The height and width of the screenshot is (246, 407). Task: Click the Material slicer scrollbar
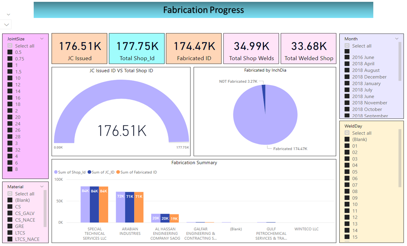45,208
